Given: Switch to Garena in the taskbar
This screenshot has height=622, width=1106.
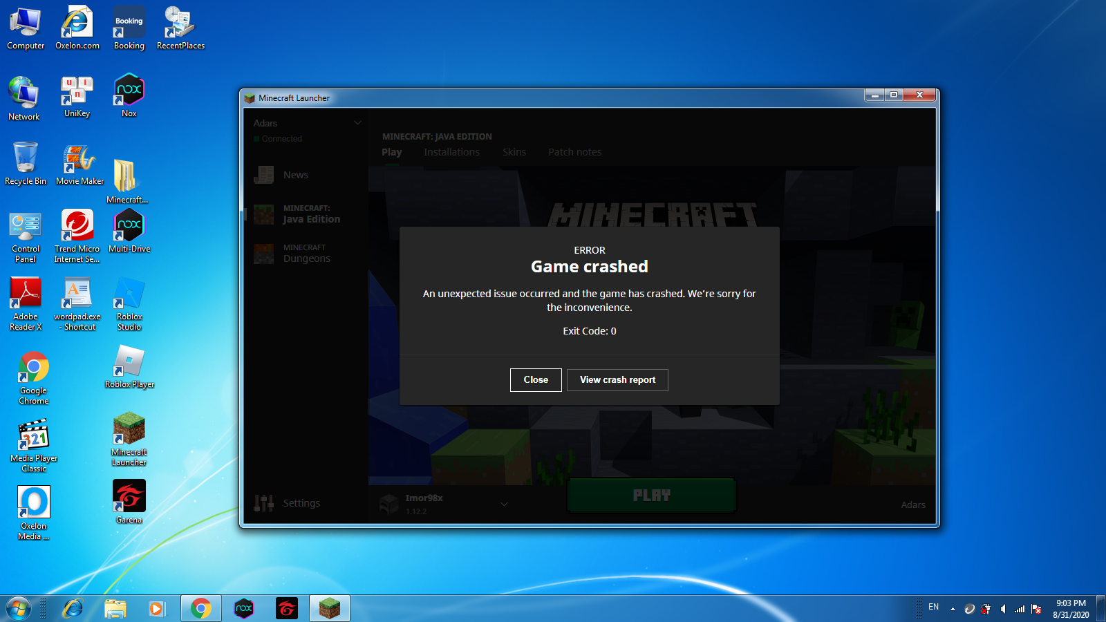Looking at the screenshot, I should coord(287,609).
